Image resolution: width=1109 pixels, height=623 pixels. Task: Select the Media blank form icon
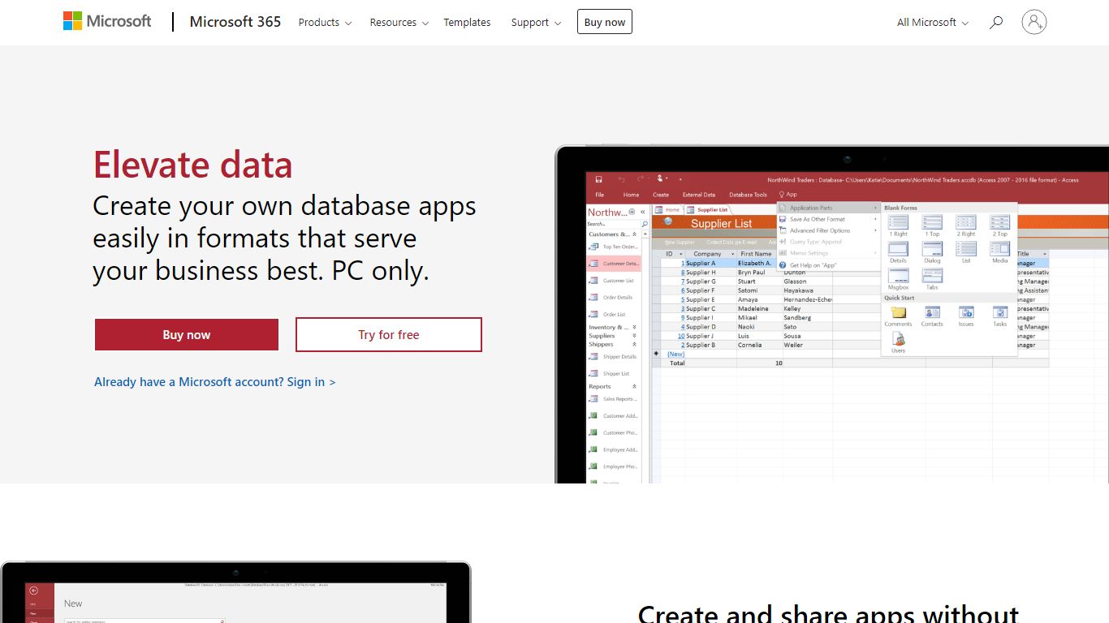click(x=1000, y=252)
